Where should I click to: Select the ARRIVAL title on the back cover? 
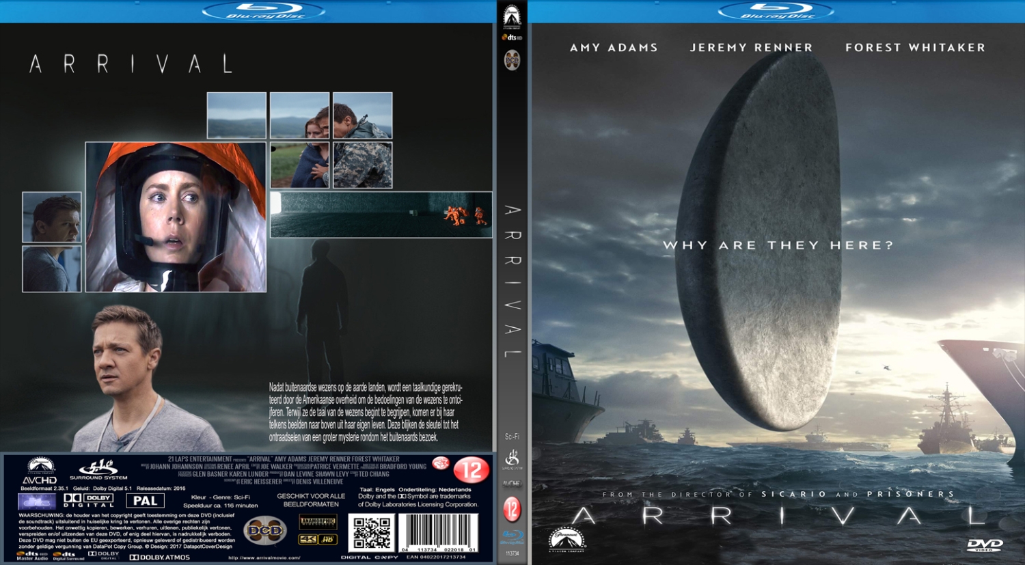131,64
